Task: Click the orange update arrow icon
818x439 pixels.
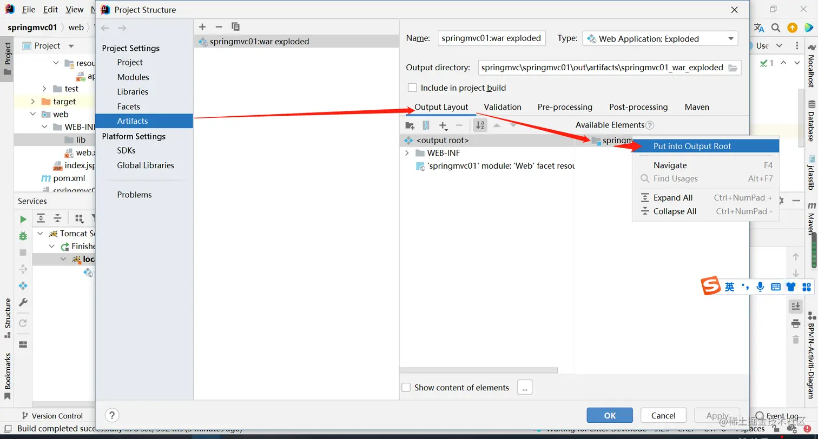Action: click(x=793, y=28)
